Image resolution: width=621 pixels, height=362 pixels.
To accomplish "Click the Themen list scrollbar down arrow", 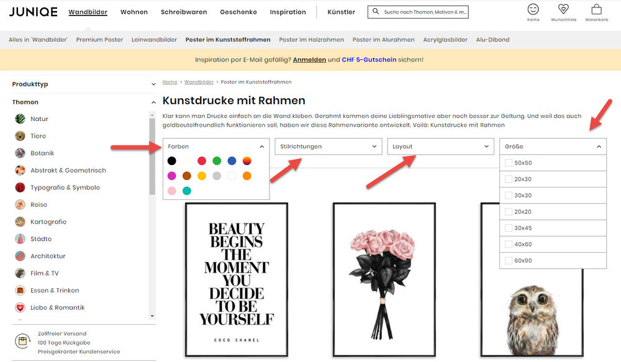I will 153,316.
